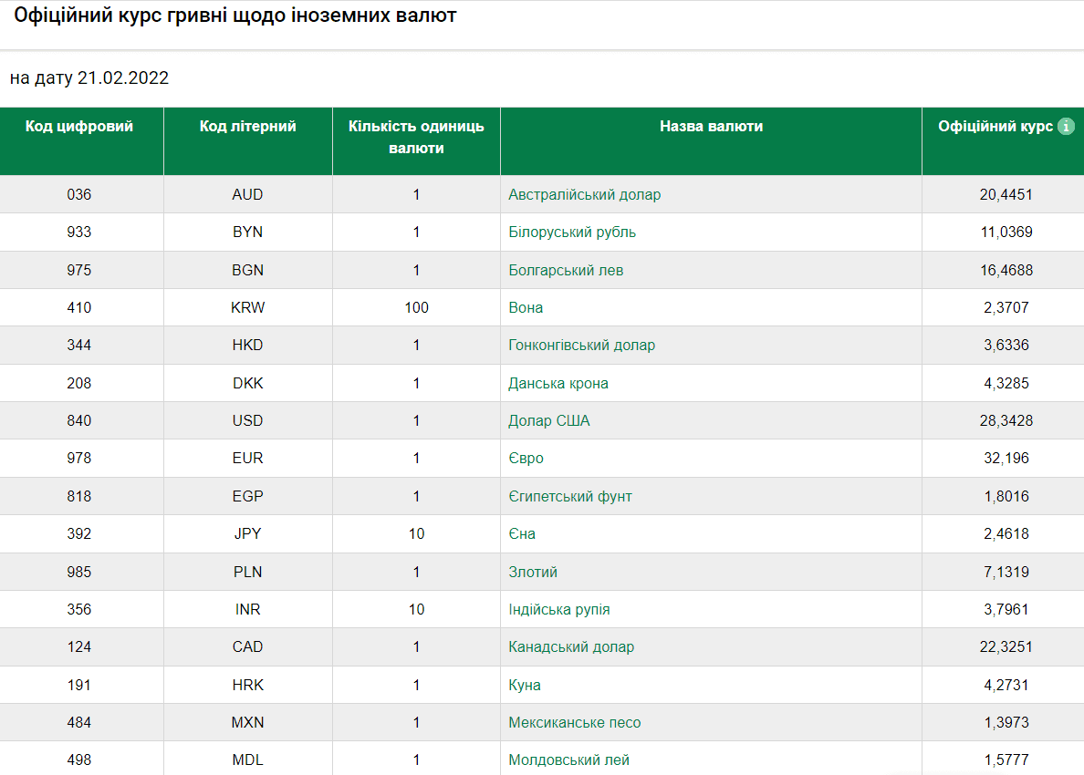Open the Євро currency link
Image resolution: width=1084 pixels, height=775 pixels.
(x=526, y=458)
